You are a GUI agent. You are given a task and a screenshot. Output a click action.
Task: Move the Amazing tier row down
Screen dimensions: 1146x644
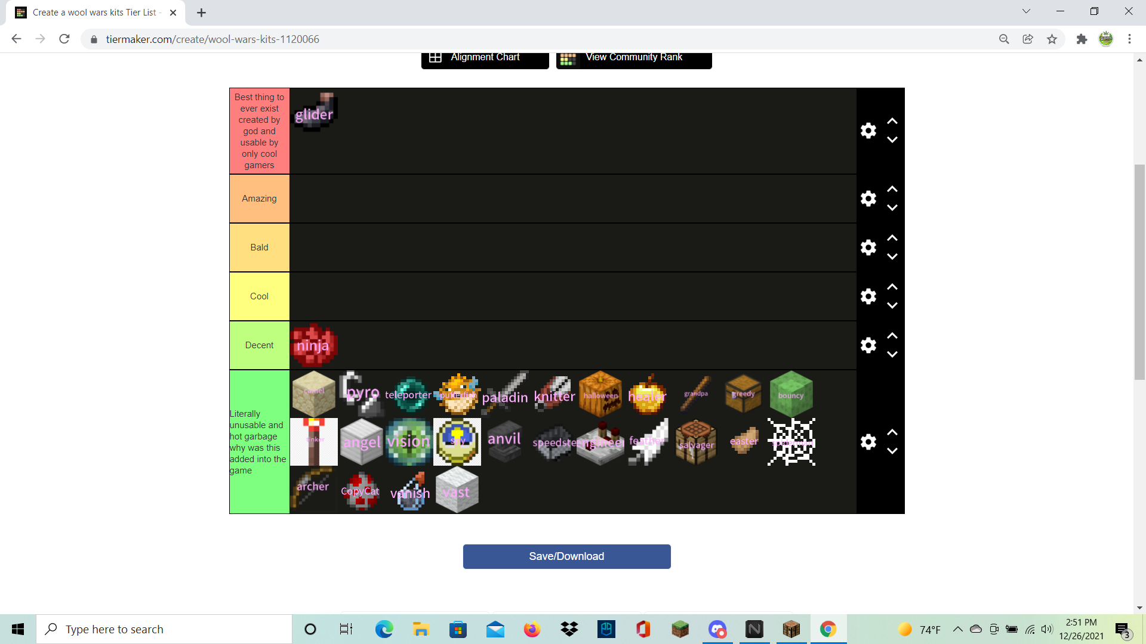(892, 208)
